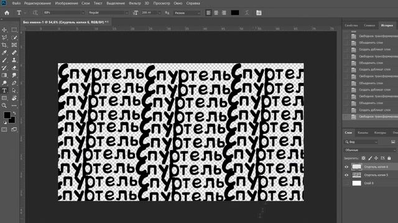Hide the Спуртель копия 5 layer
398x223 pixels.
point(346,175)
